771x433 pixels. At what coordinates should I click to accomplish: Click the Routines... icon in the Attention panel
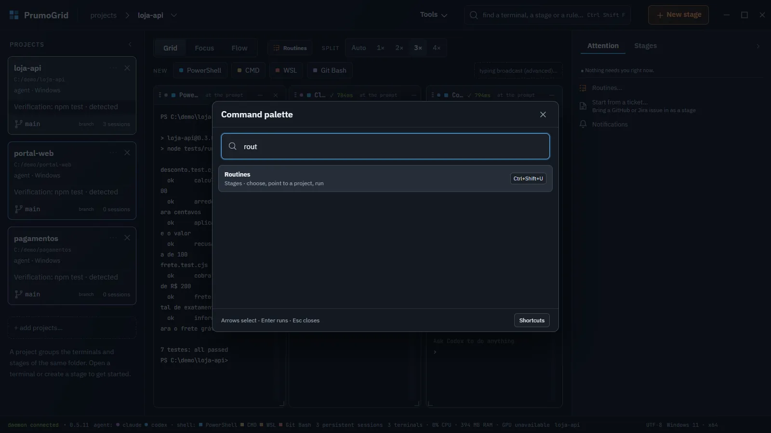(x=583, y=88)
